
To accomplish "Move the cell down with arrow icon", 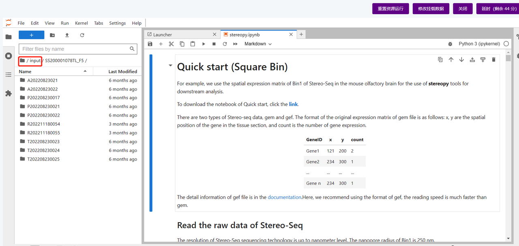I will pos(461,60).
